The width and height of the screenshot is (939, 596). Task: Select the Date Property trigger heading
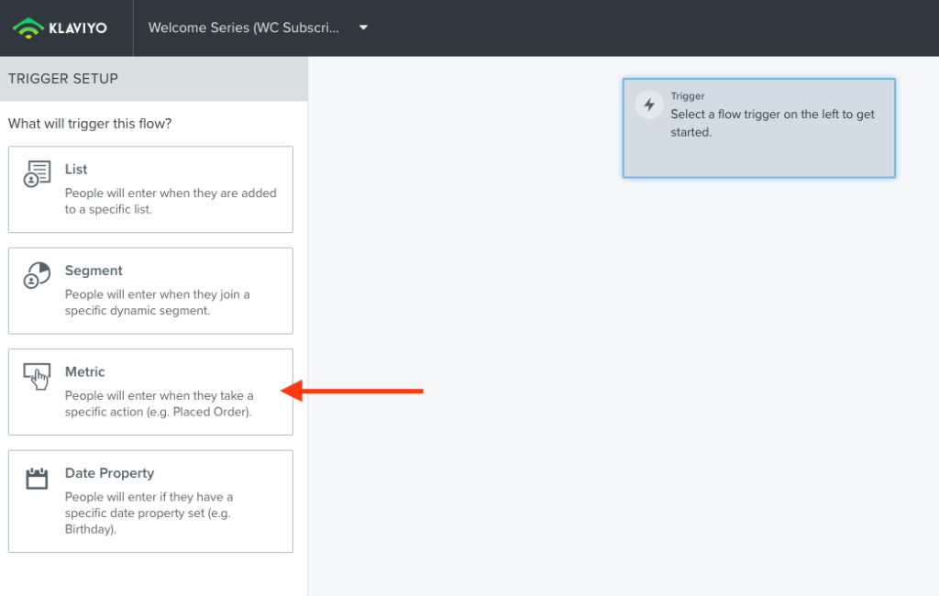coord(110,473)
